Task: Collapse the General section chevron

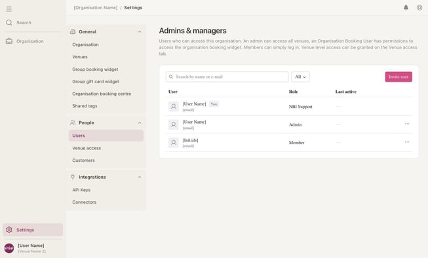Action: tap(140, 31)
